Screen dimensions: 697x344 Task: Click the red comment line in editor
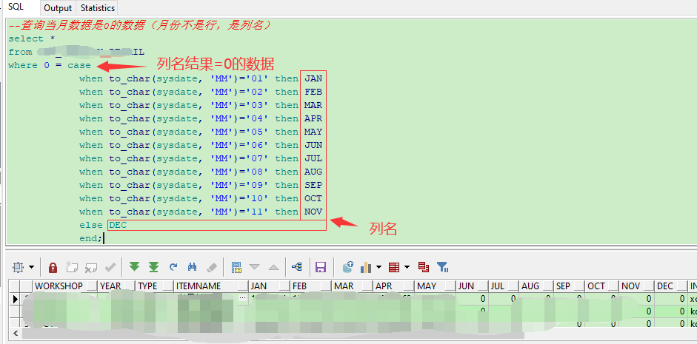[139, 25]
